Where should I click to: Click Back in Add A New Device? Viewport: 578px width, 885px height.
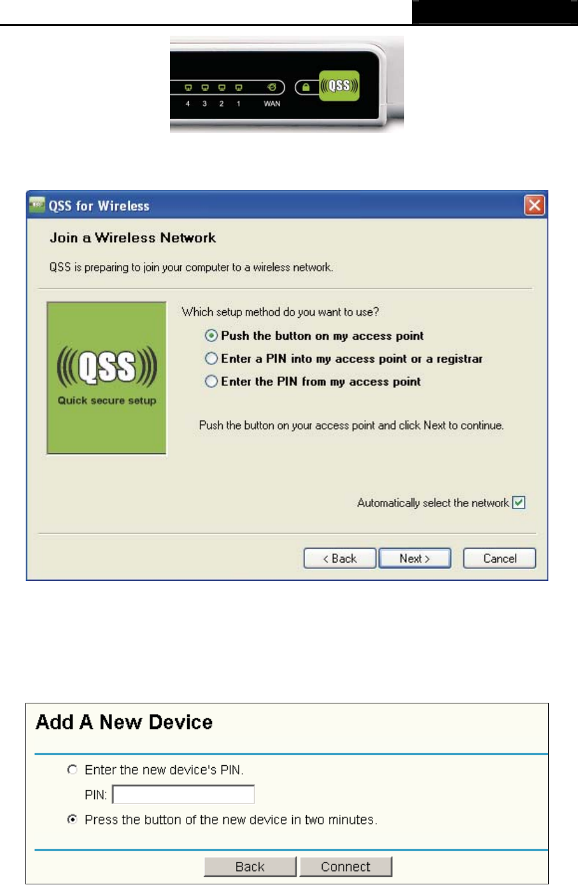250,867
